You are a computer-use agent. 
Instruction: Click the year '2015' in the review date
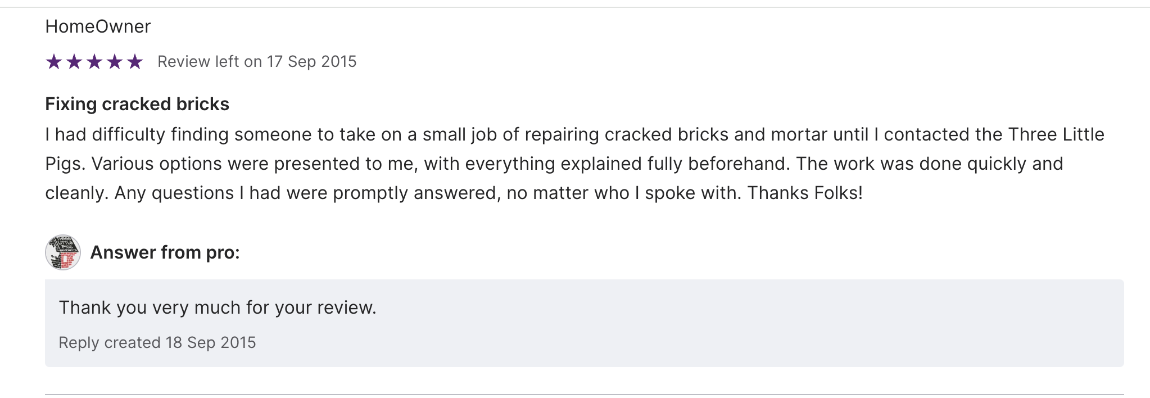pyautogui.click(x=339, y=61)
